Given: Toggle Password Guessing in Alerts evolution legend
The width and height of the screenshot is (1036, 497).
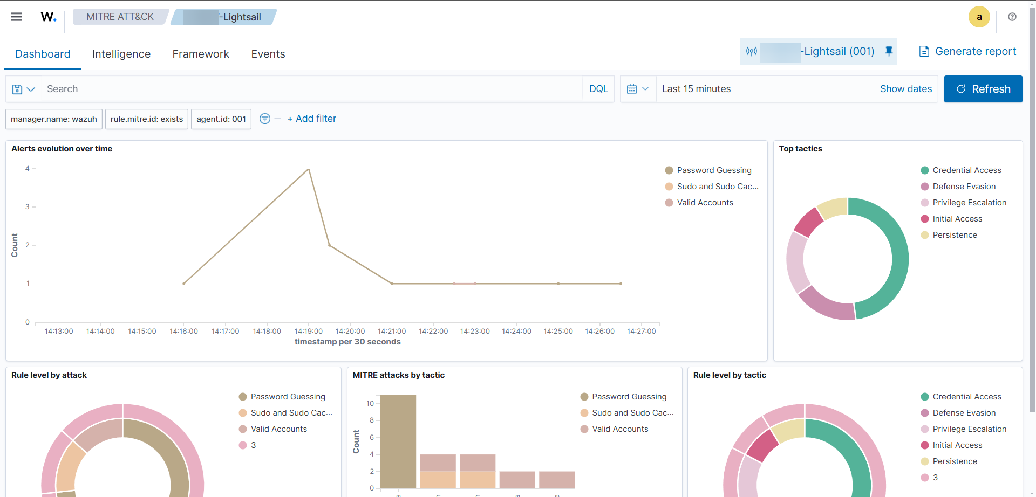Looking at the screenshot, I should coord(708,170).
